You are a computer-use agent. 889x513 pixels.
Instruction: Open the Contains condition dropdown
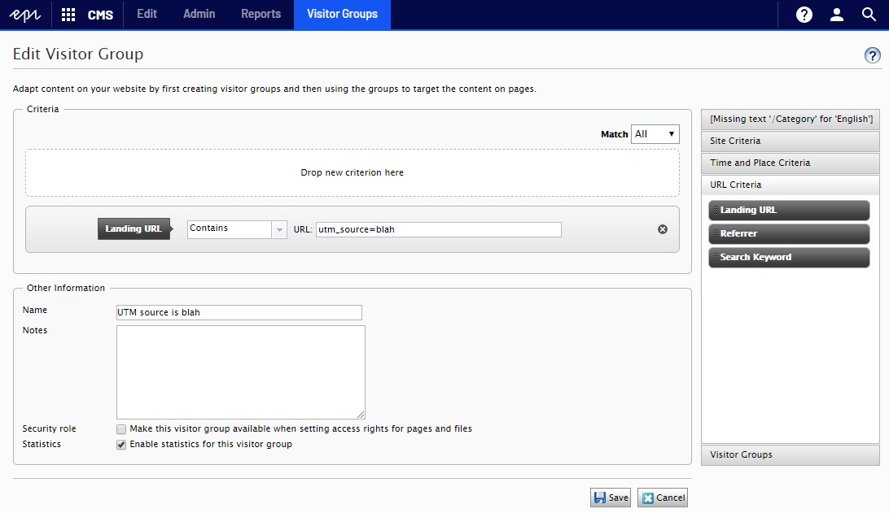279,230
